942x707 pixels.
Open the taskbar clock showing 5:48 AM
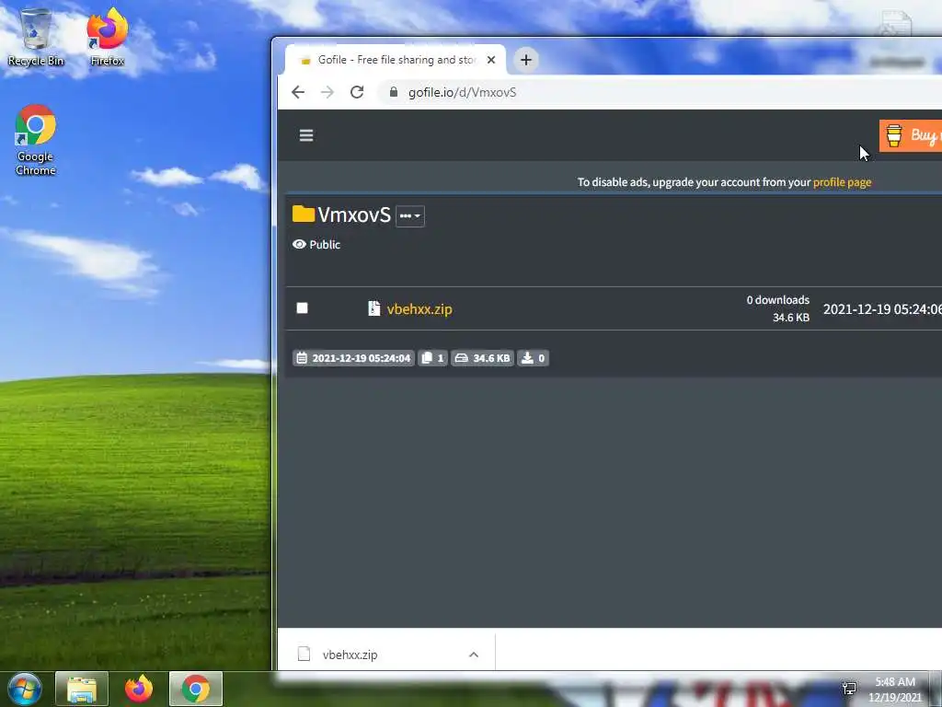coord(894,690)
